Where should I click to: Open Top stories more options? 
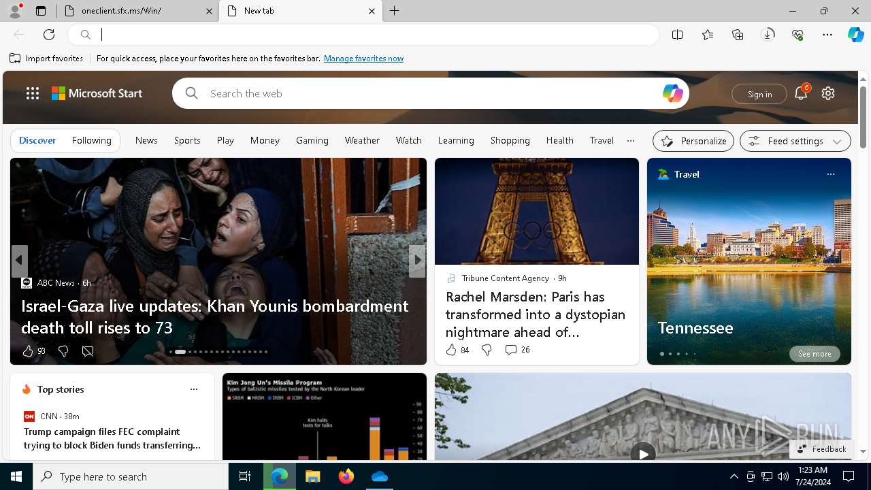pos(194,389)
